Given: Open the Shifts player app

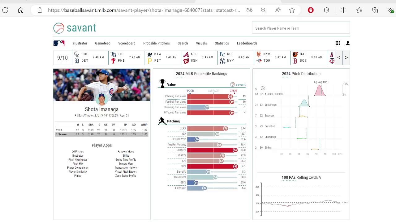Looking at the screenshot, I should (x=126, y=156).
